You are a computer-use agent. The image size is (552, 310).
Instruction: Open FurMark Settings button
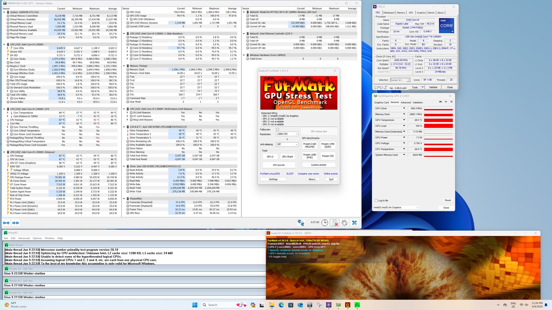coord(273,179)
